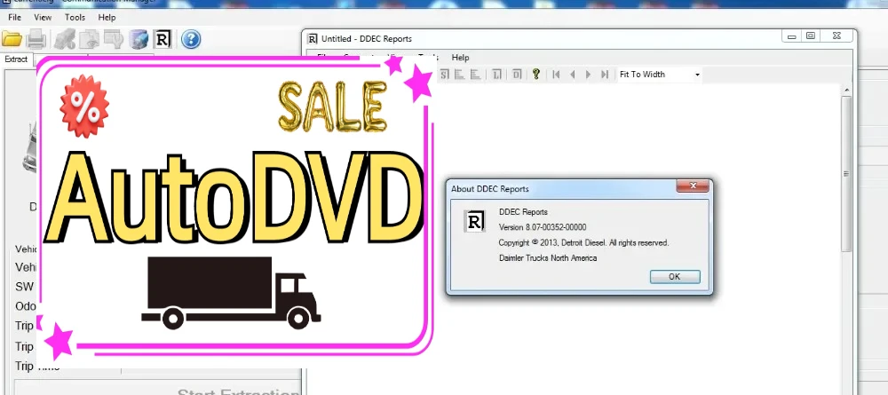This screenshot has height=395, width=888.
Task: Click the blue database cylinder toolbar icon
Action: point(139,39)
